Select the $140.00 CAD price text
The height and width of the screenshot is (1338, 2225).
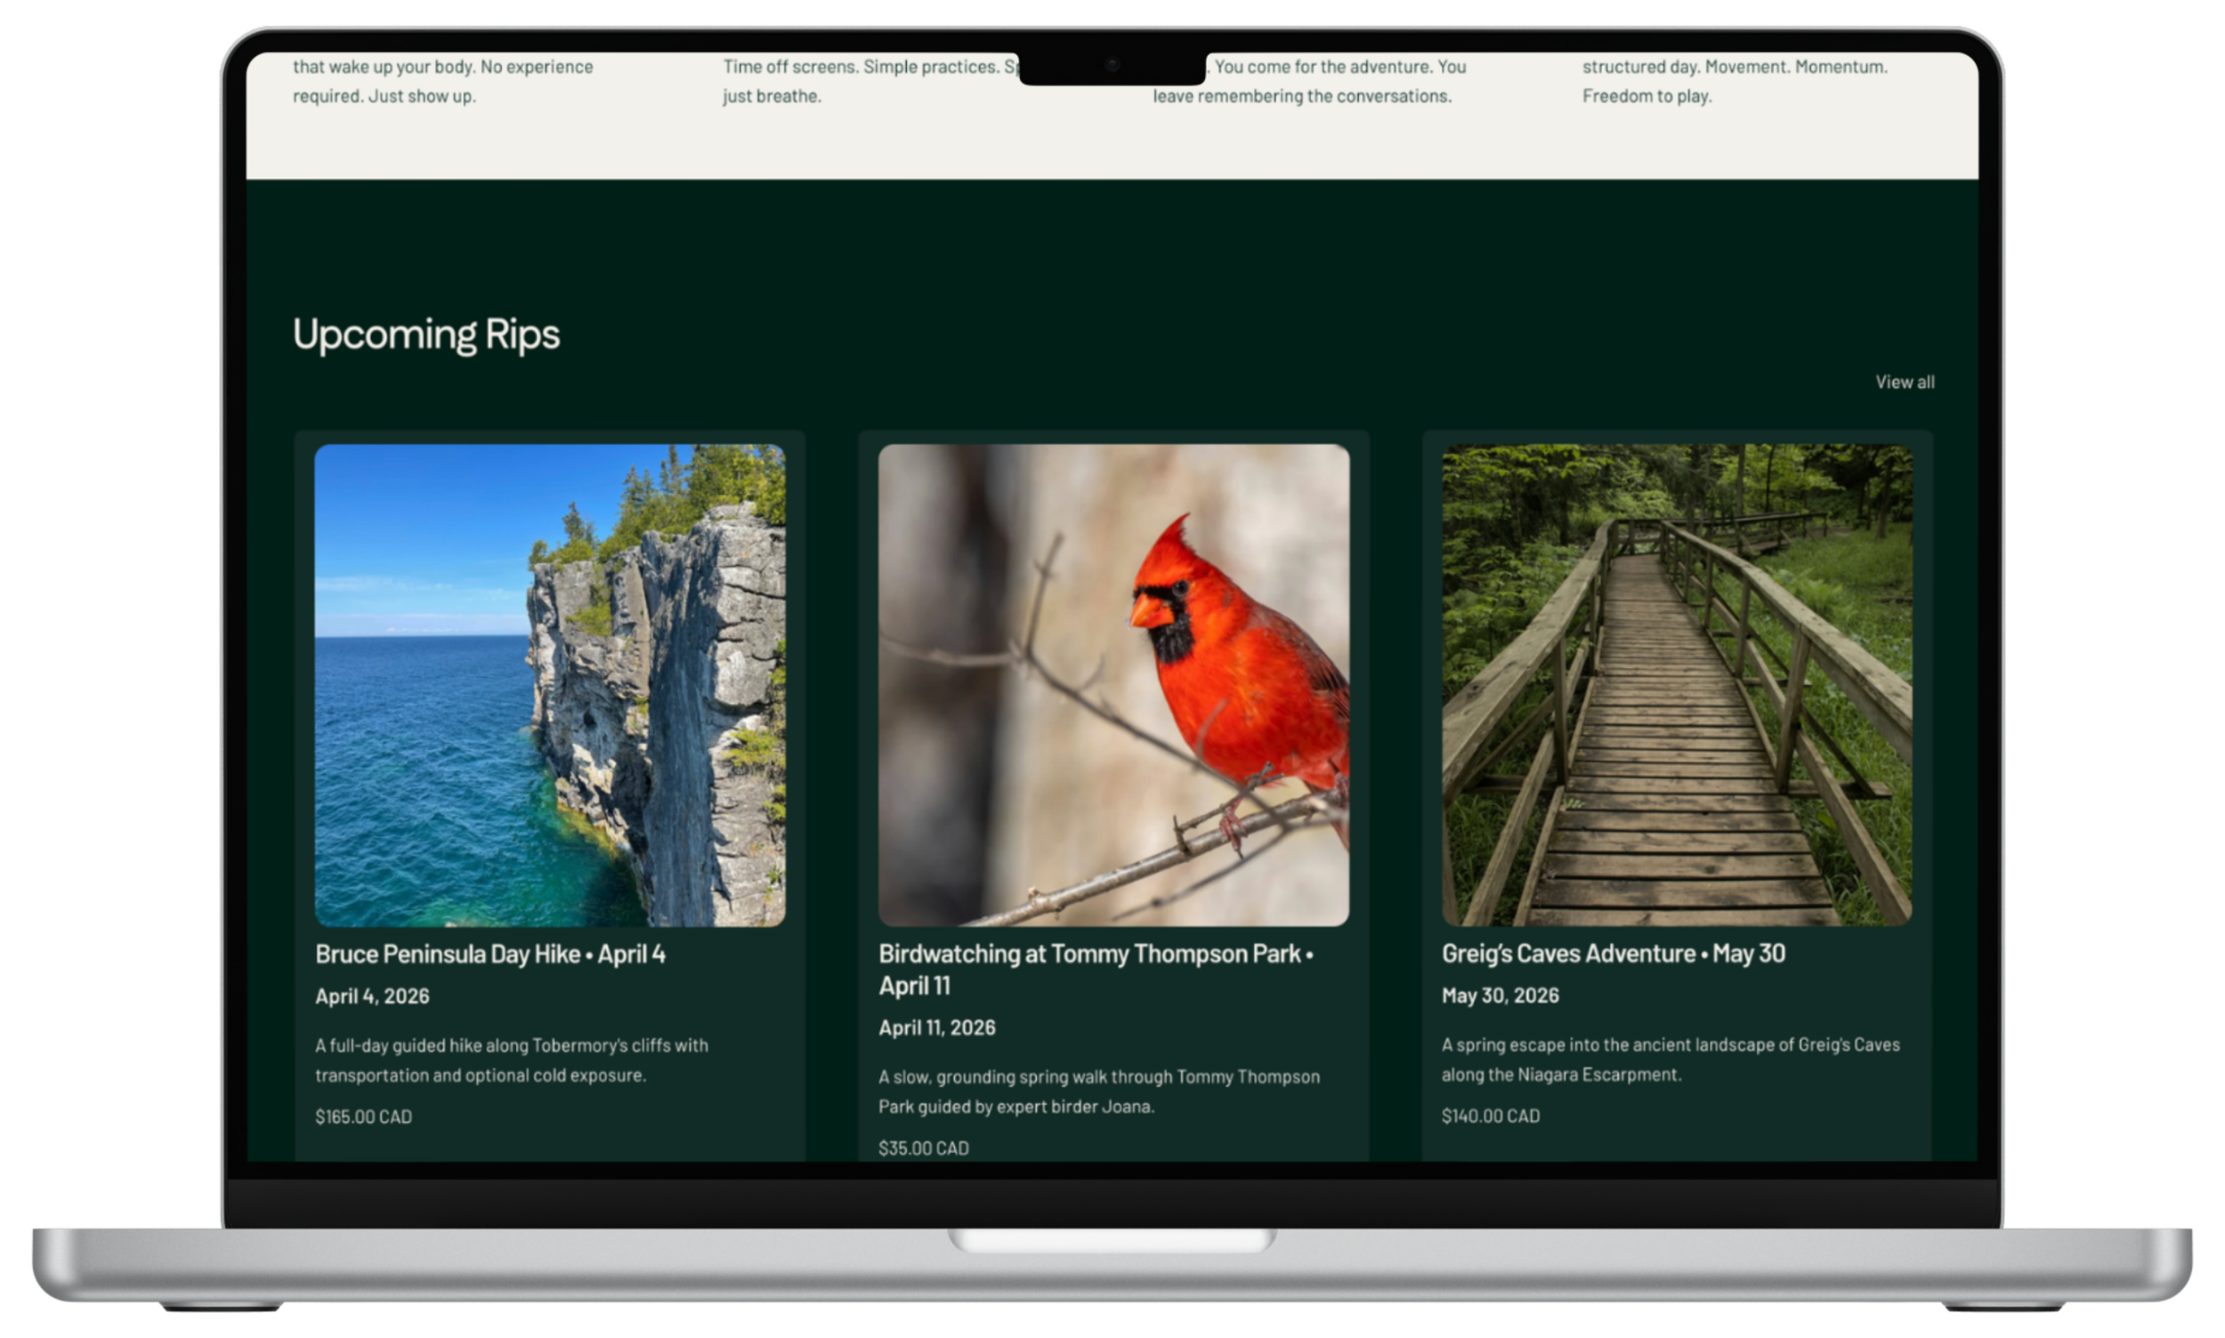click(1491, 1116)
